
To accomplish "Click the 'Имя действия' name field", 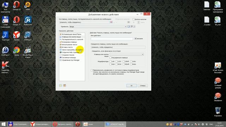I will (x=112, y=38).
